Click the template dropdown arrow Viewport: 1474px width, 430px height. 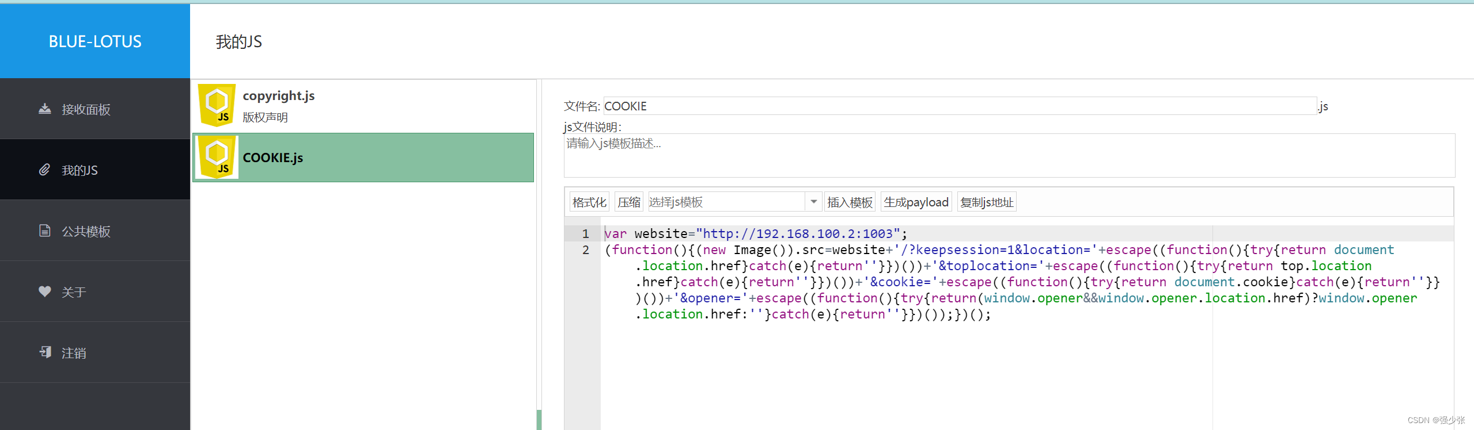(x=813, y=202)
